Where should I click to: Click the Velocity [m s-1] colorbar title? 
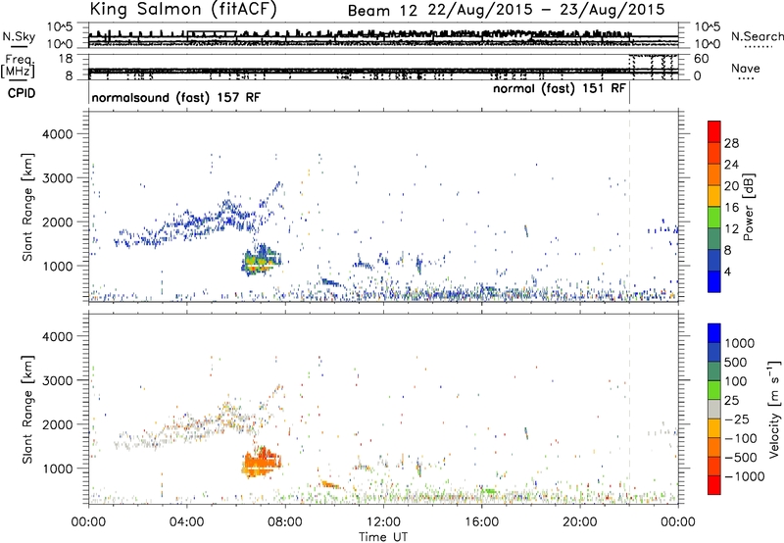774,409
